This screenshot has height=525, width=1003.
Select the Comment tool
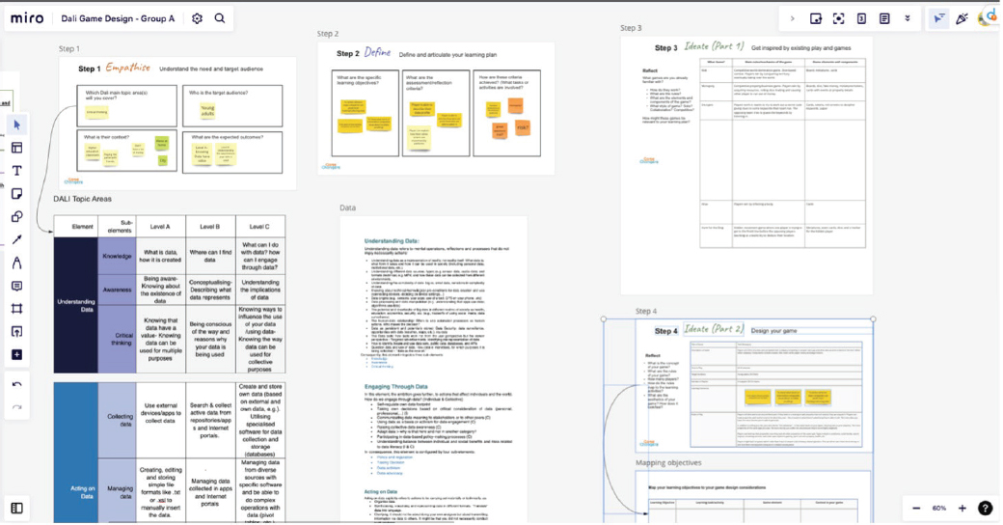coord(16,287)
